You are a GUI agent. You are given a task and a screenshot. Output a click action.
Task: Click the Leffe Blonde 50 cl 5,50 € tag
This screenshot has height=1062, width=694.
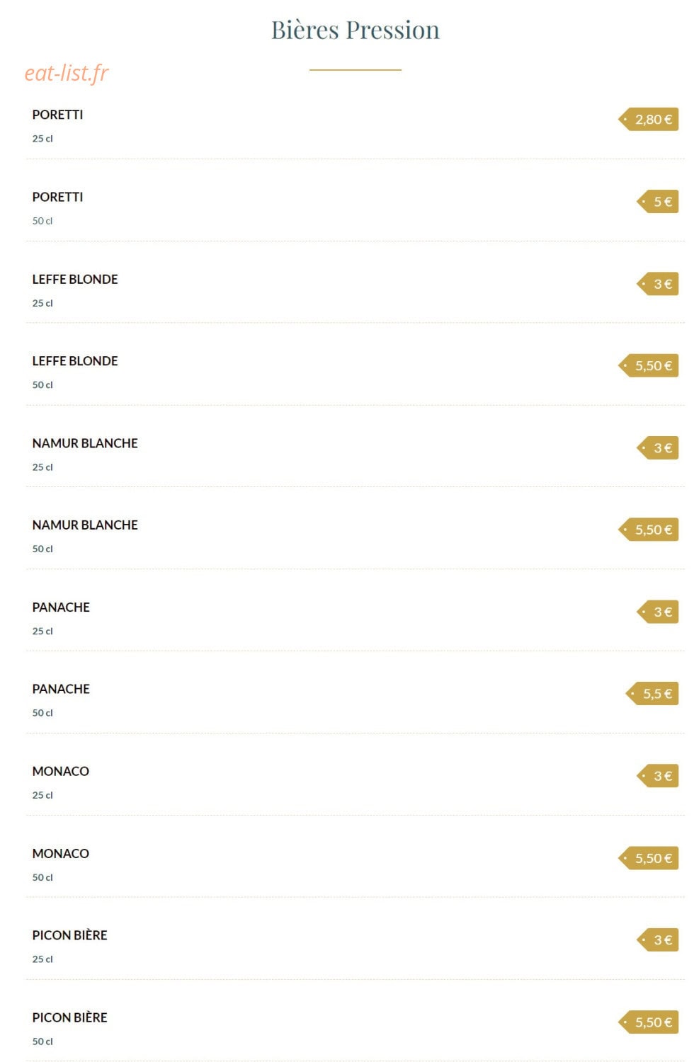coord(648,365)
